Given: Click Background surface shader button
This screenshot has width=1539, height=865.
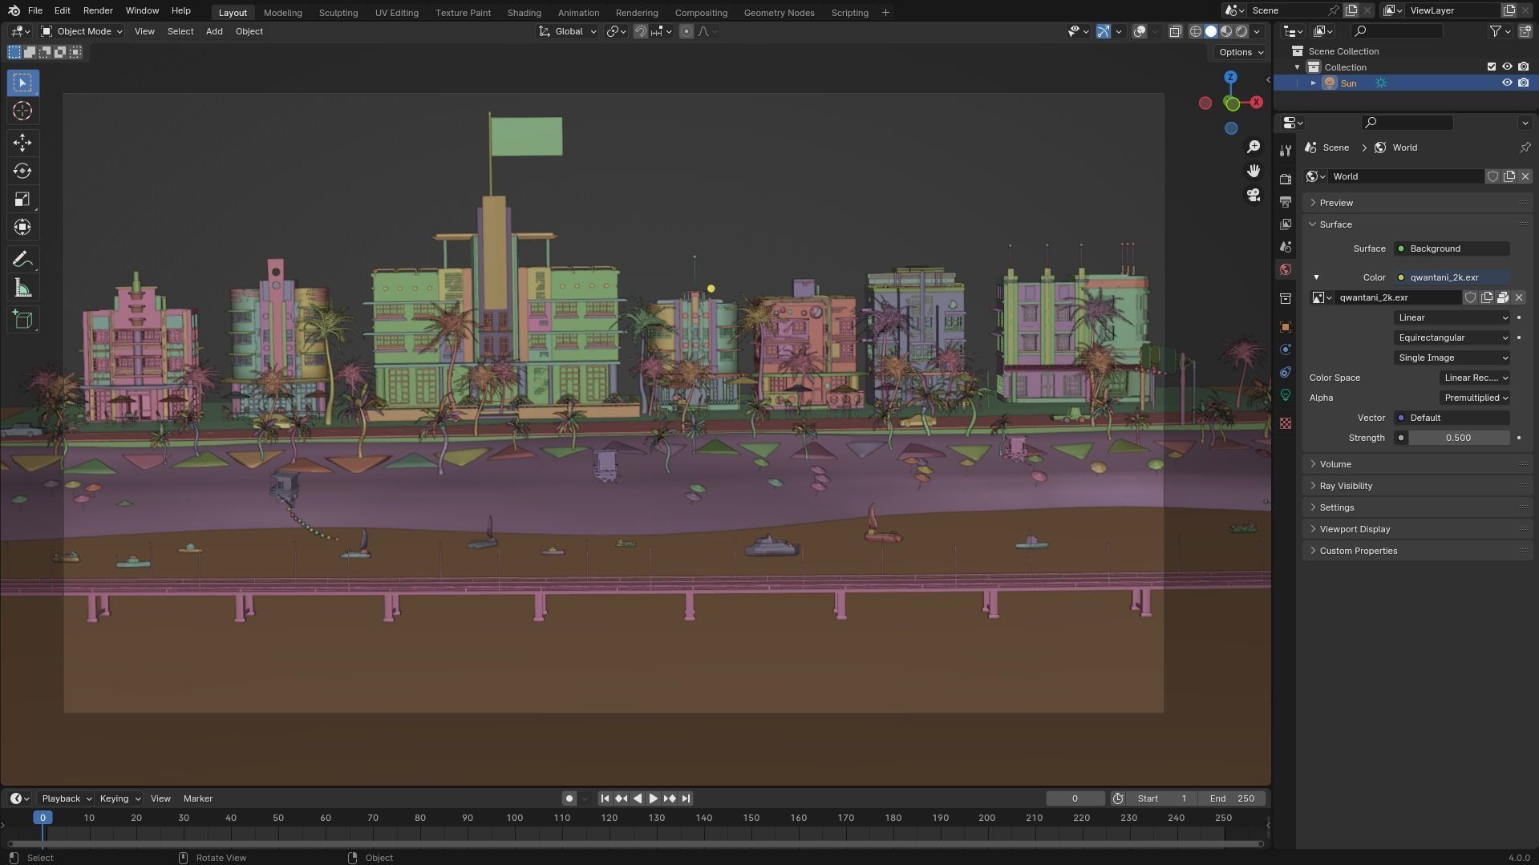Looking at the screenshot, I should click(x=1452, y=249).
